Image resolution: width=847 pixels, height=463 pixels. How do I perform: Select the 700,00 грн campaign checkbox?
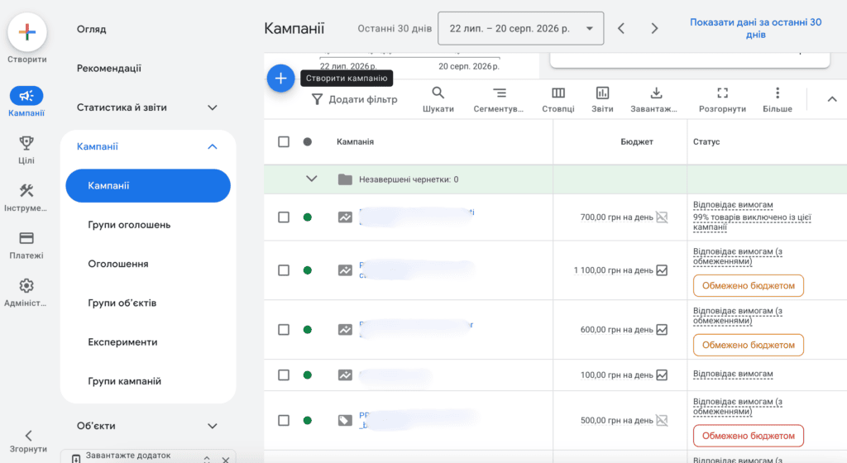(284, 217)
